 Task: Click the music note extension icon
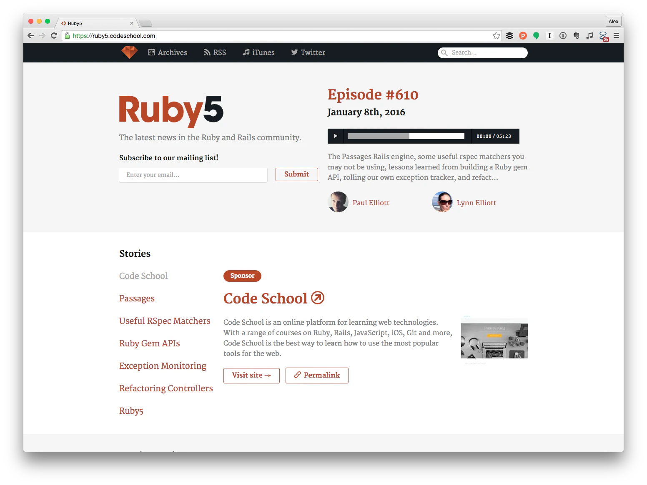(x=589, y=36)
